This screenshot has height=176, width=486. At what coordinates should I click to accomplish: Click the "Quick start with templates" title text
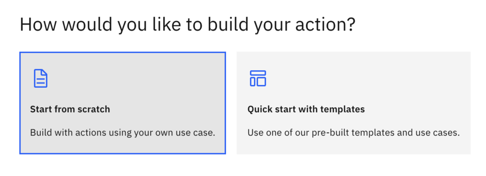coord(306,110)
